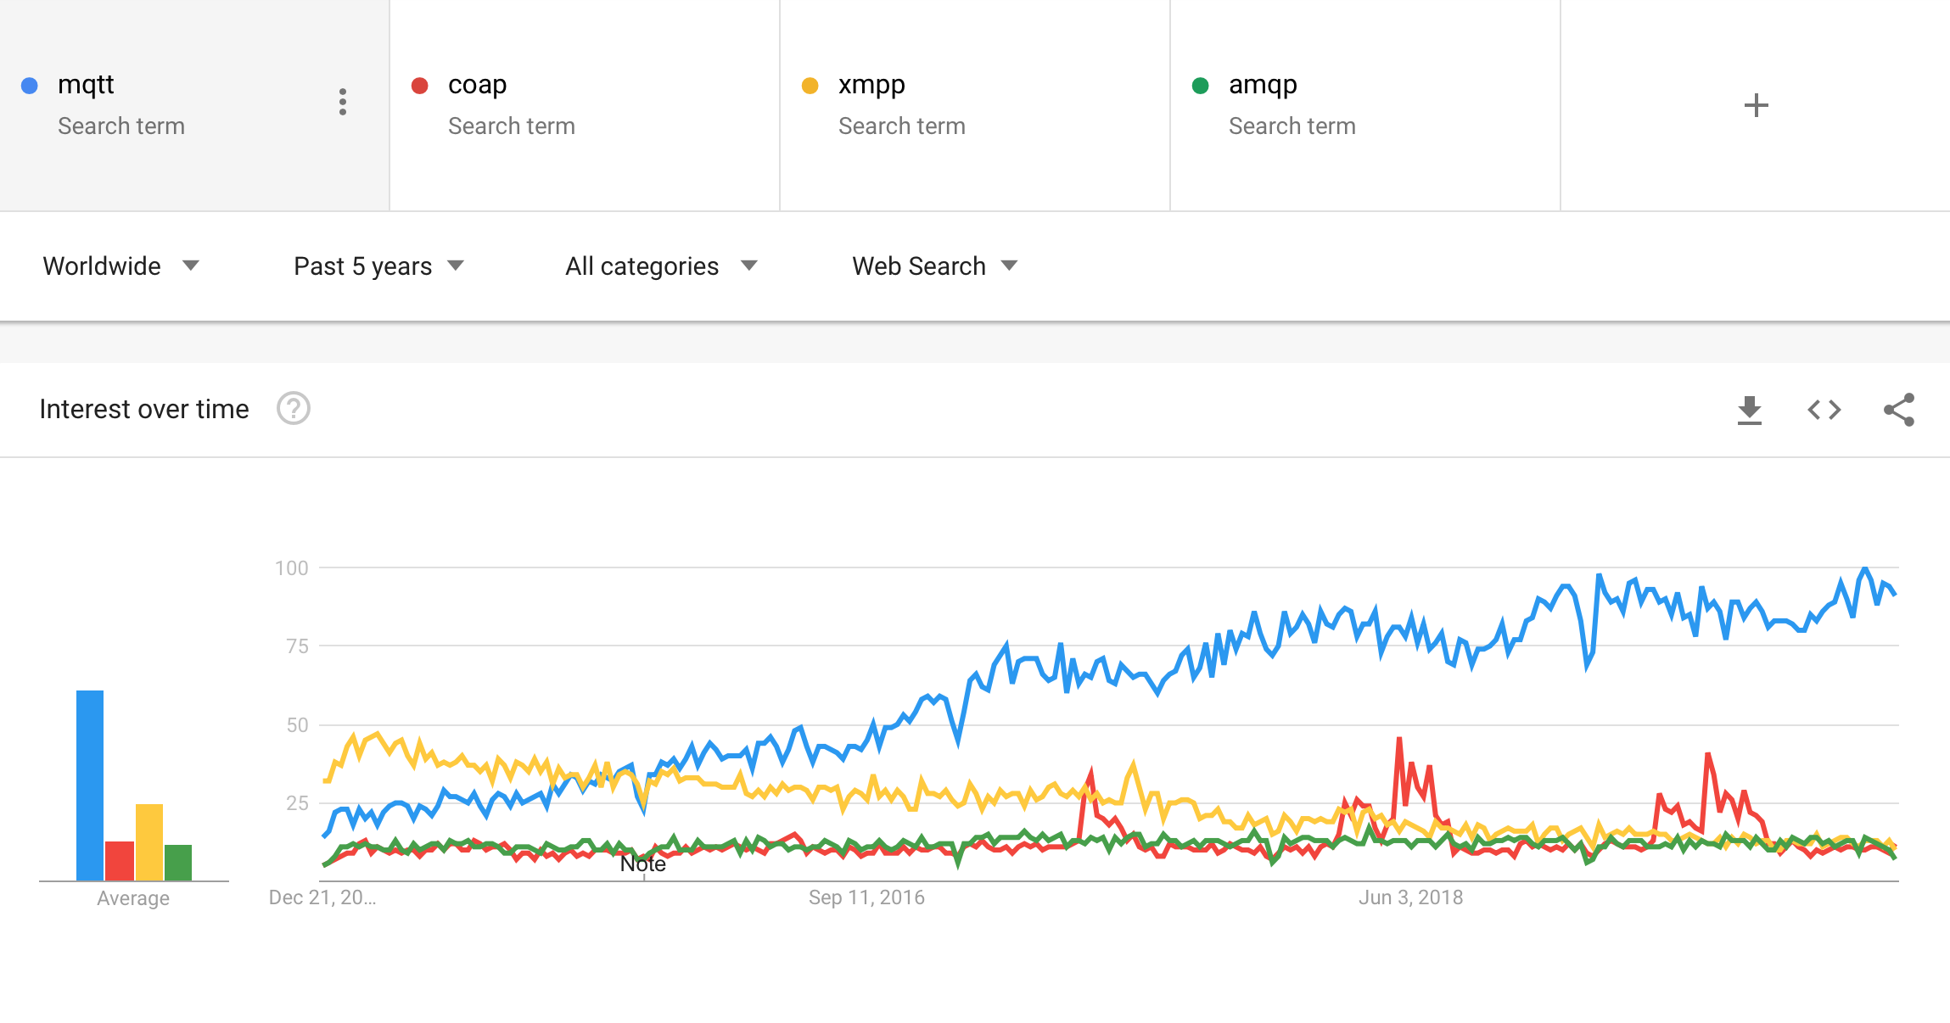Select the mqtt search term card
This screenshot has height=1023, width=1950.
click(x=170, y=105)
